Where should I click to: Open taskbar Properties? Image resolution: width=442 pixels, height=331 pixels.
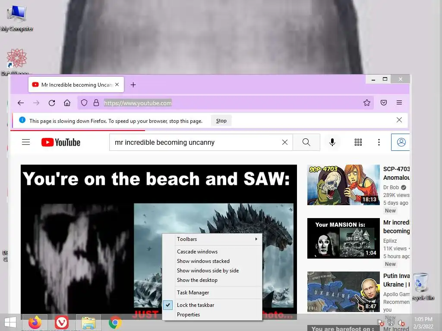click(212, 315)
